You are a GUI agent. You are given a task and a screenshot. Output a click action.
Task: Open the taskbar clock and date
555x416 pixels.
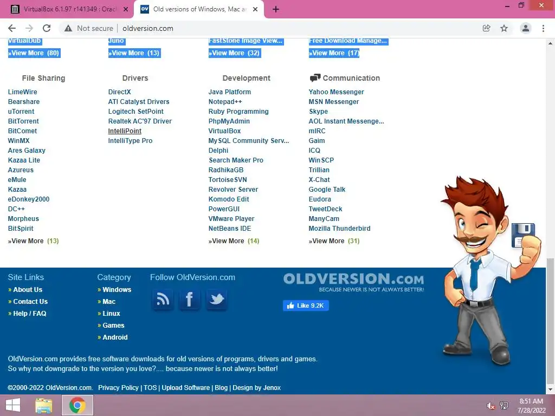[531, 406]
